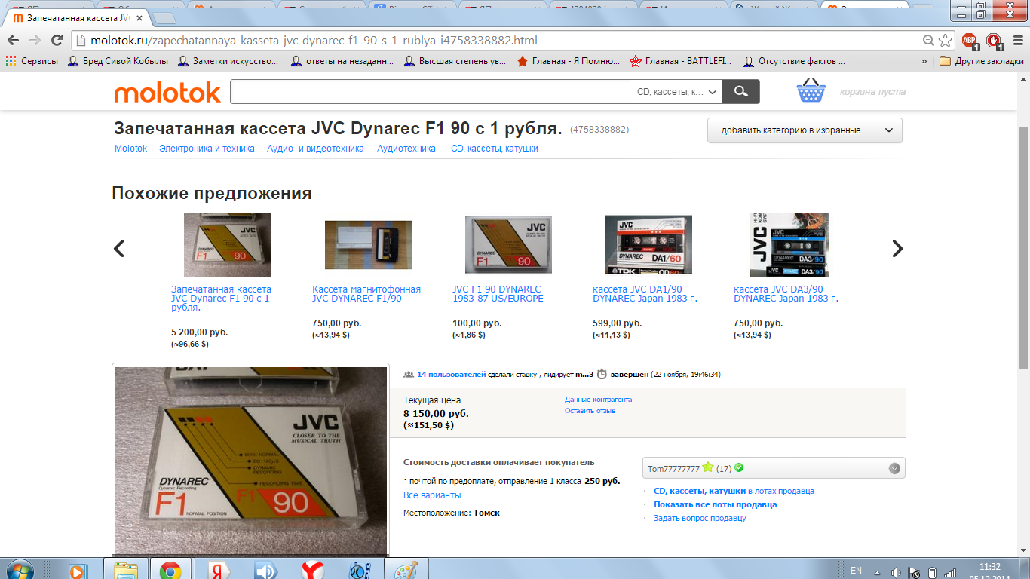This screenshot has width=1030, height=579.
Task: Open the 'Отсутствие фактов ...' bookmark
Action: 794,61
